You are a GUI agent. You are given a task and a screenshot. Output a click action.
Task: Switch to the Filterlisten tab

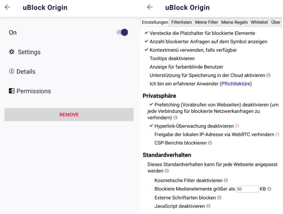pos(181,22)
